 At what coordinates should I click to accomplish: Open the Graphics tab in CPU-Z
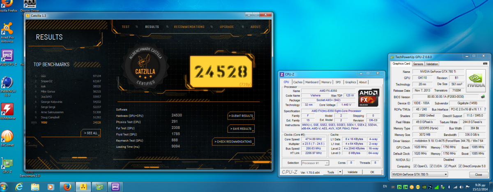coord(350,82)
